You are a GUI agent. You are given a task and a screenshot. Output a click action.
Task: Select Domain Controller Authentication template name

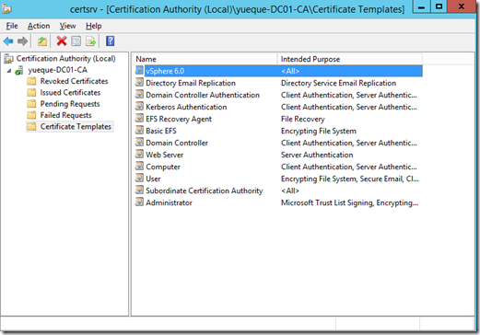coord(203,95)
